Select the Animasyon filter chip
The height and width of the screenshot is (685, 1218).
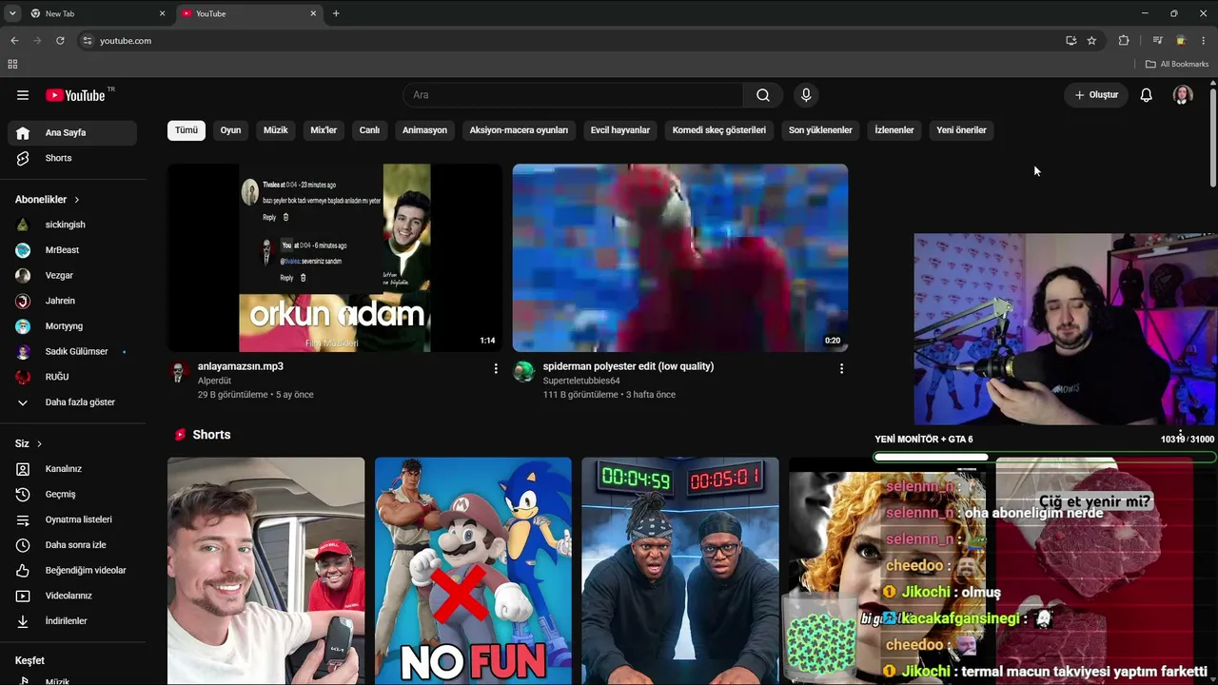pyautogui.click(x=424, y=130)
